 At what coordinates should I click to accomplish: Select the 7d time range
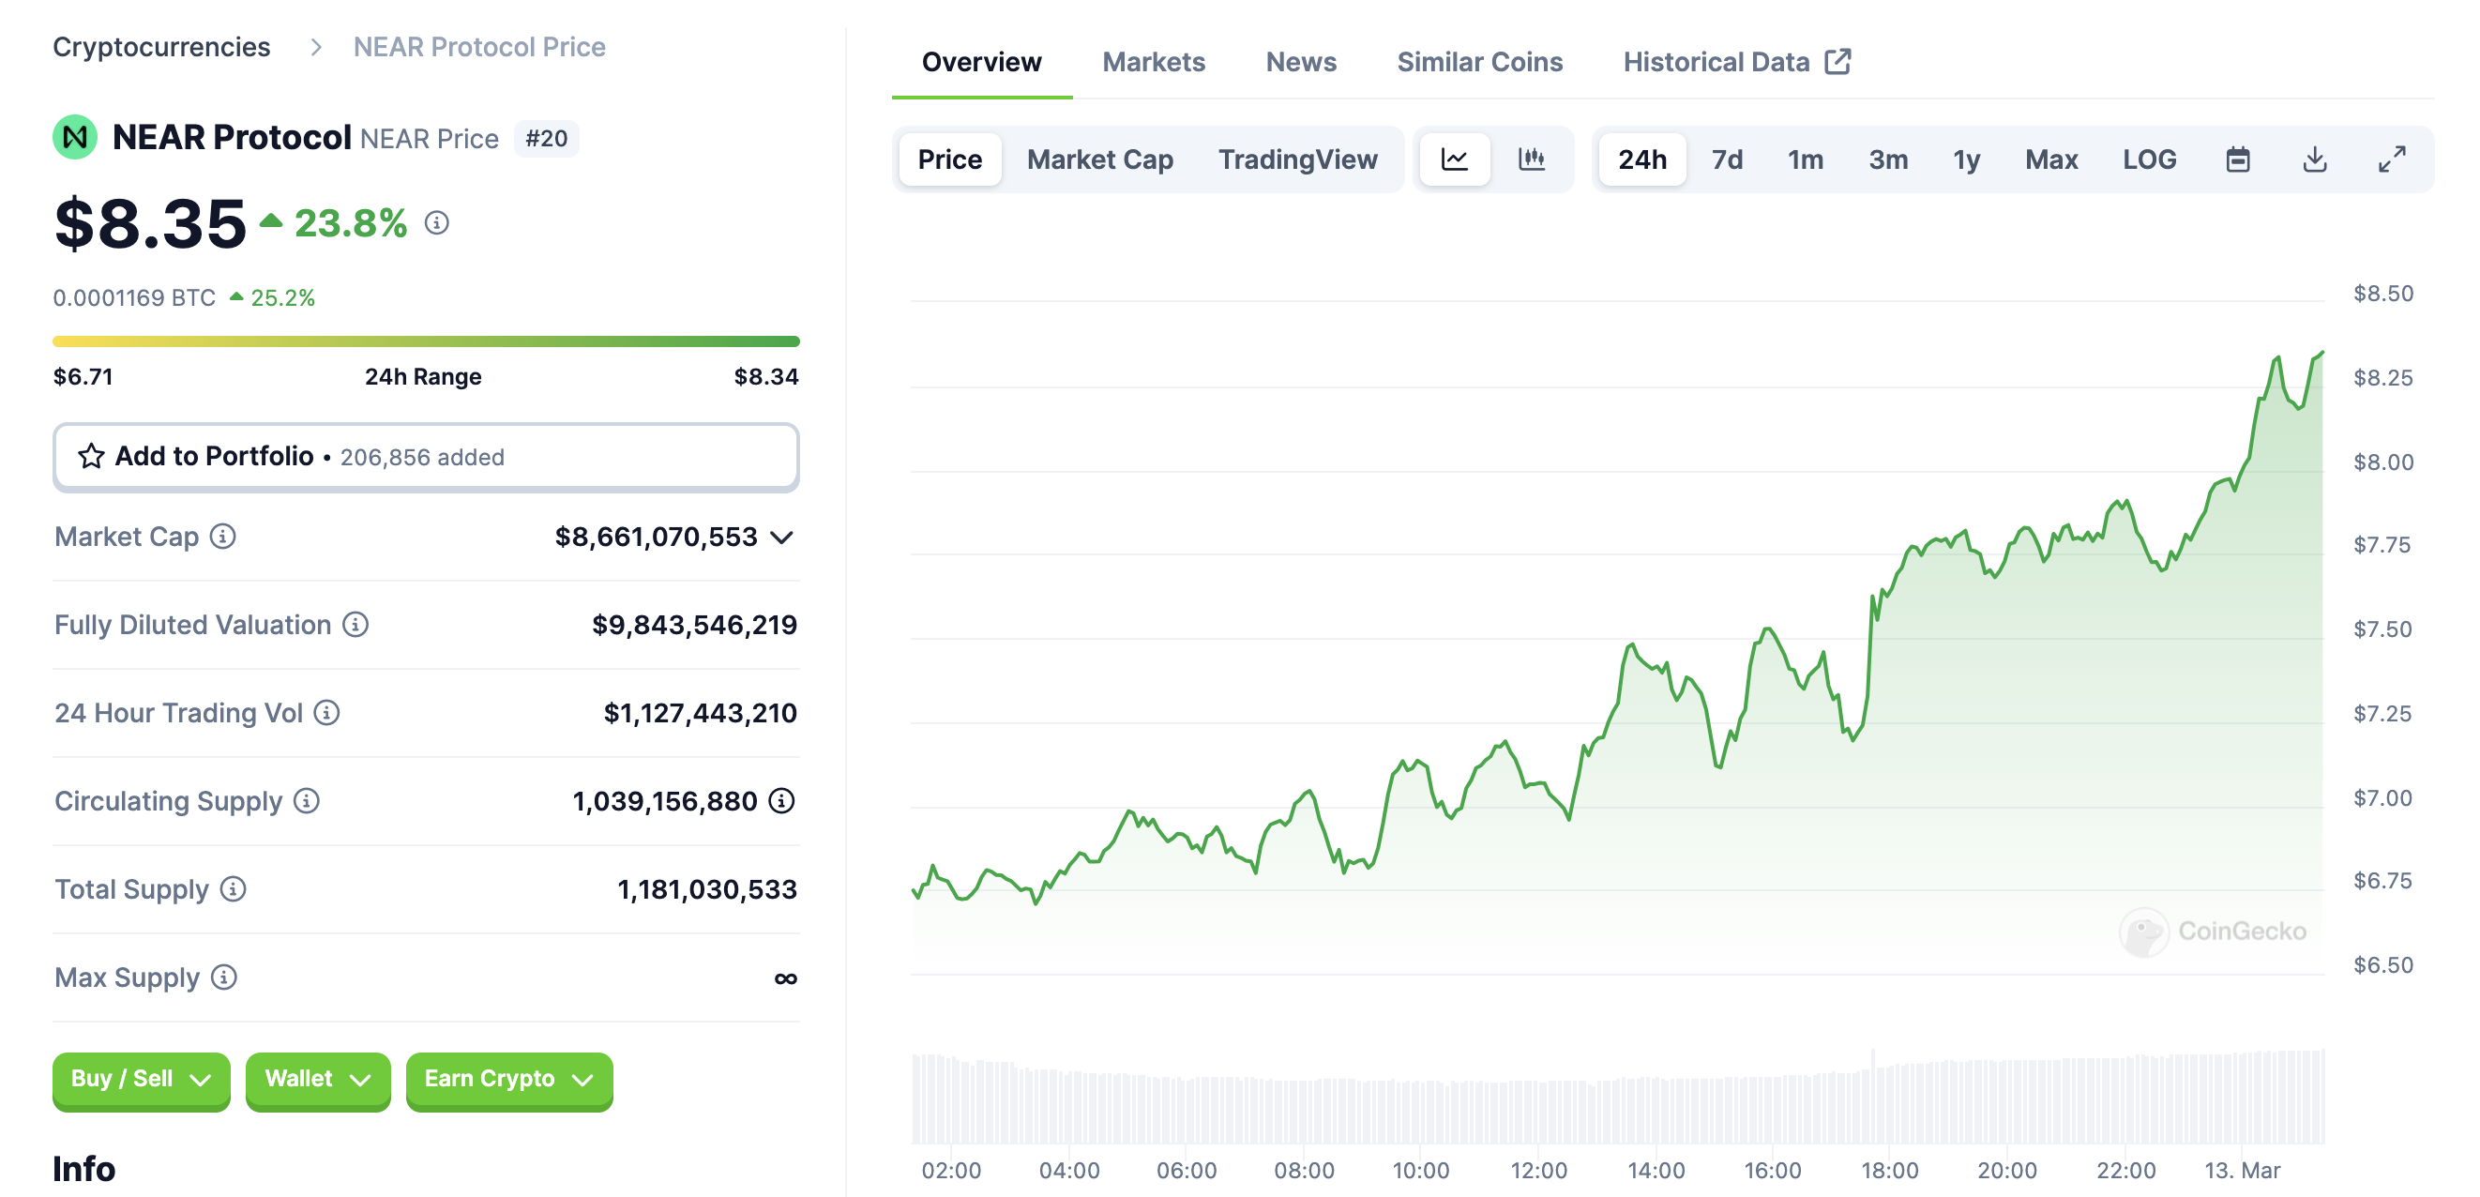click(x=1726, y=159)
